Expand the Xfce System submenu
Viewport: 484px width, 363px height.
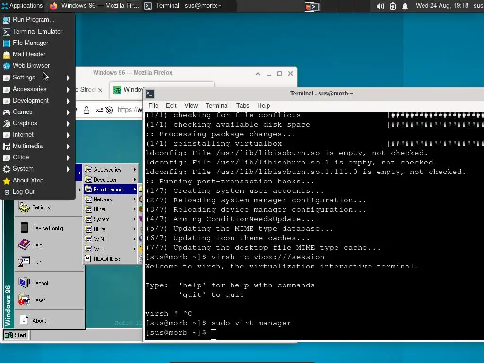pos(38,169)
